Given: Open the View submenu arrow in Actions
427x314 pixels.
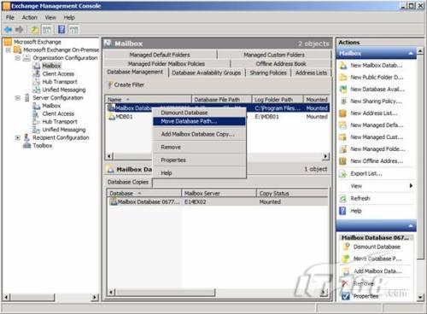Looking at the screenshot, I should 411,186.
